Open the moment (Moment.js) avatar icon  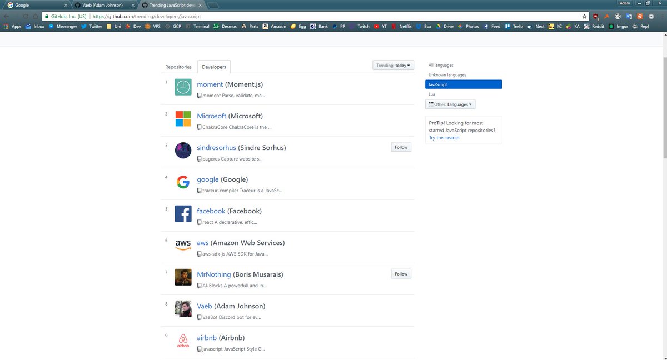(x=183, y=87)
